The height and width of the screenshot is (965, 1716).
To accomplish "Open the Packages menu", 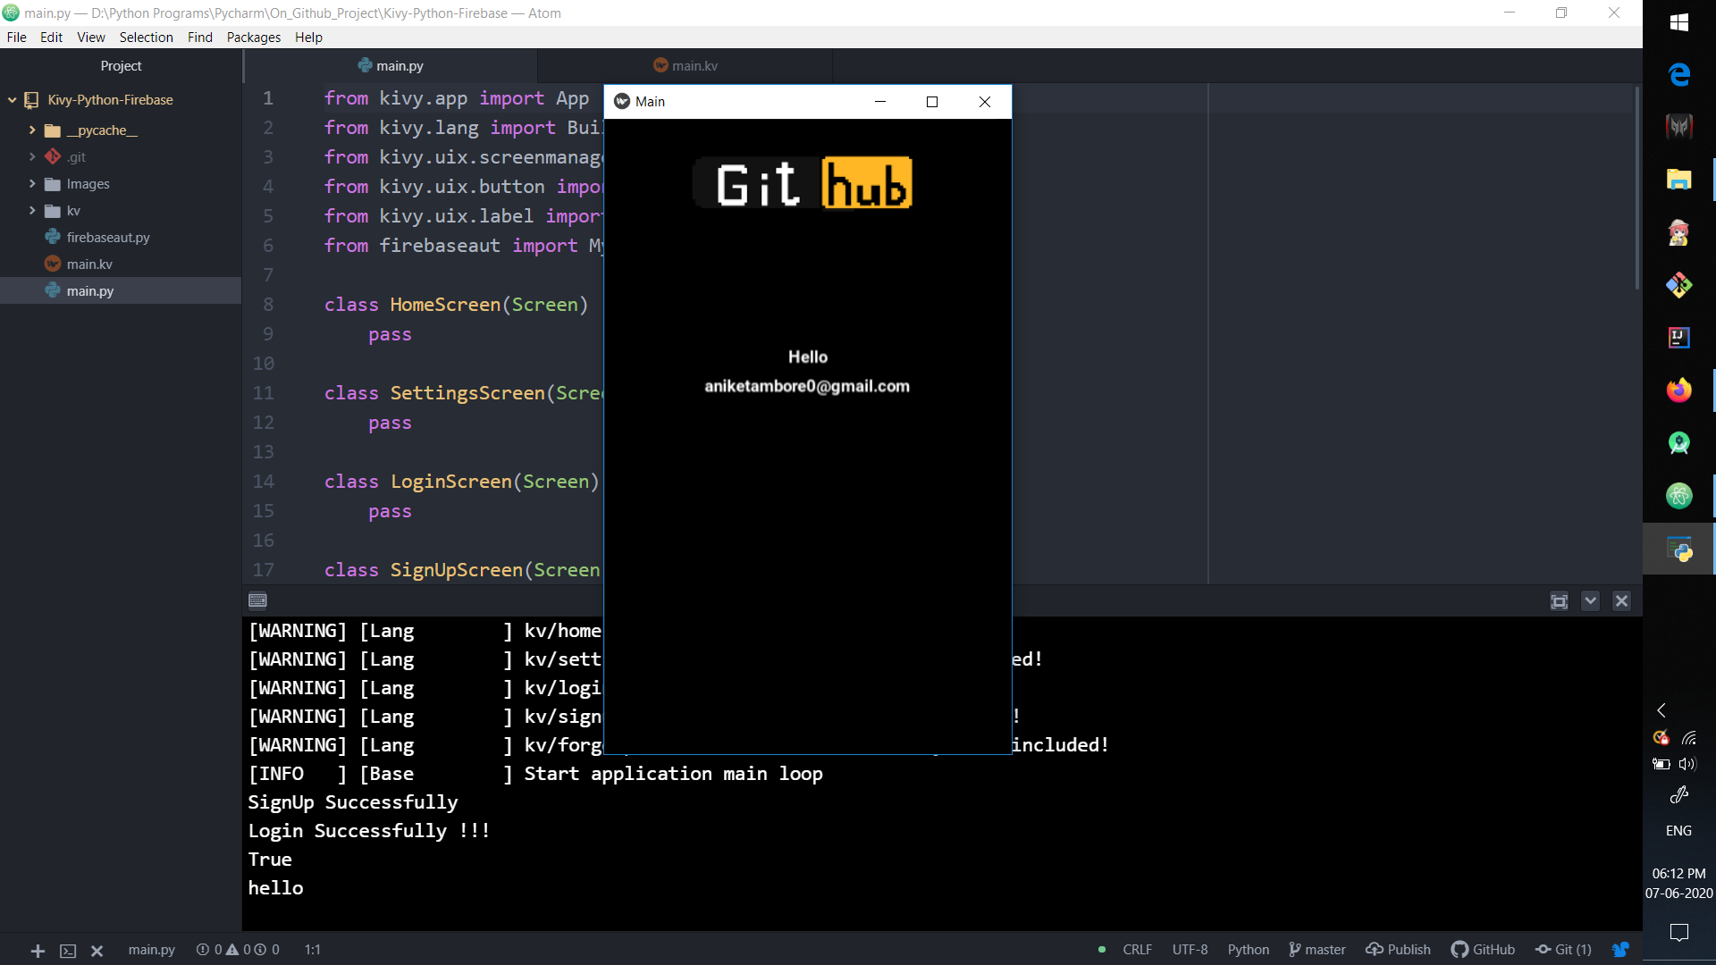I will [253, 37].
